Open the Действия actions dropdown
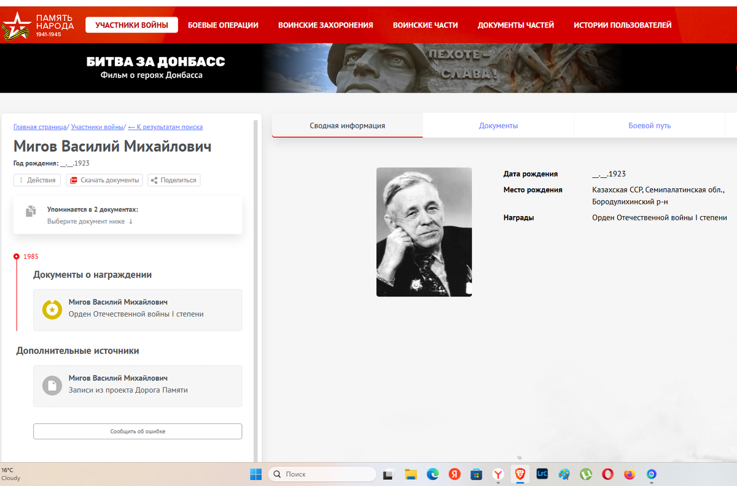The height and width of the screenshot is (486, 737). point(37,180)
